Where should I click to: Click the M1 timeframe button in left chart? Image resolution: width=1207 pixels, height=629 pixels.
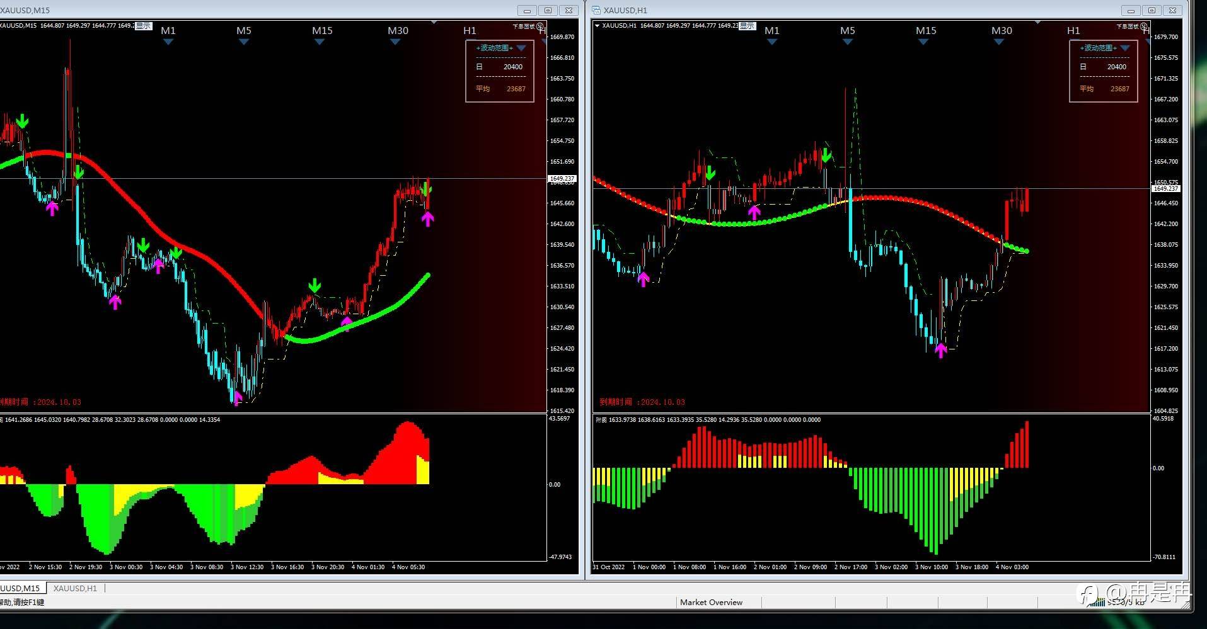(x=168, y=30)
